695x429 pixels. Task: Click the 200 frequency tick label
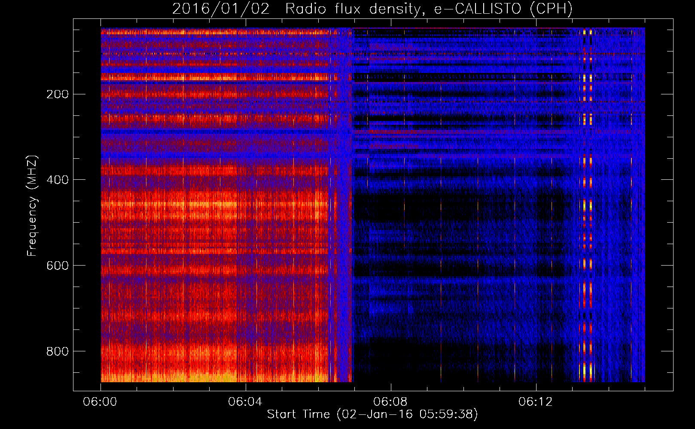click(58, 94)
